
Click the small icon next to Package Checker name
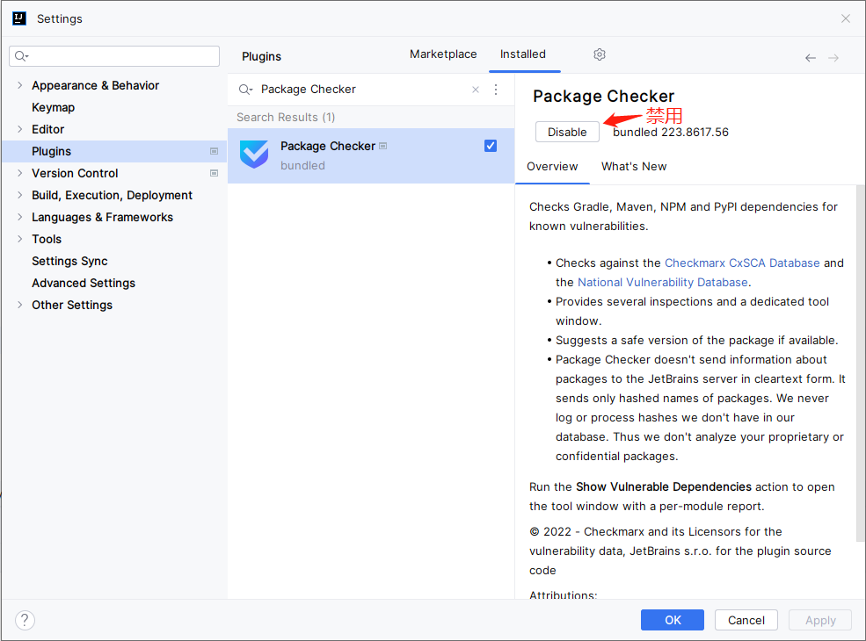(382, 146)
